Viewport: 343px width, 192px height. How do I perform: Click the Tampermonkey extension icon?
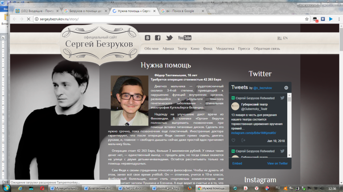[x=315, y=20]
